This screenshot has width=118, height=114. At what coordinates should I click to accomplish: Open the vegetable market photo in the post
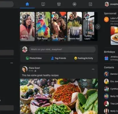(59, 96)
